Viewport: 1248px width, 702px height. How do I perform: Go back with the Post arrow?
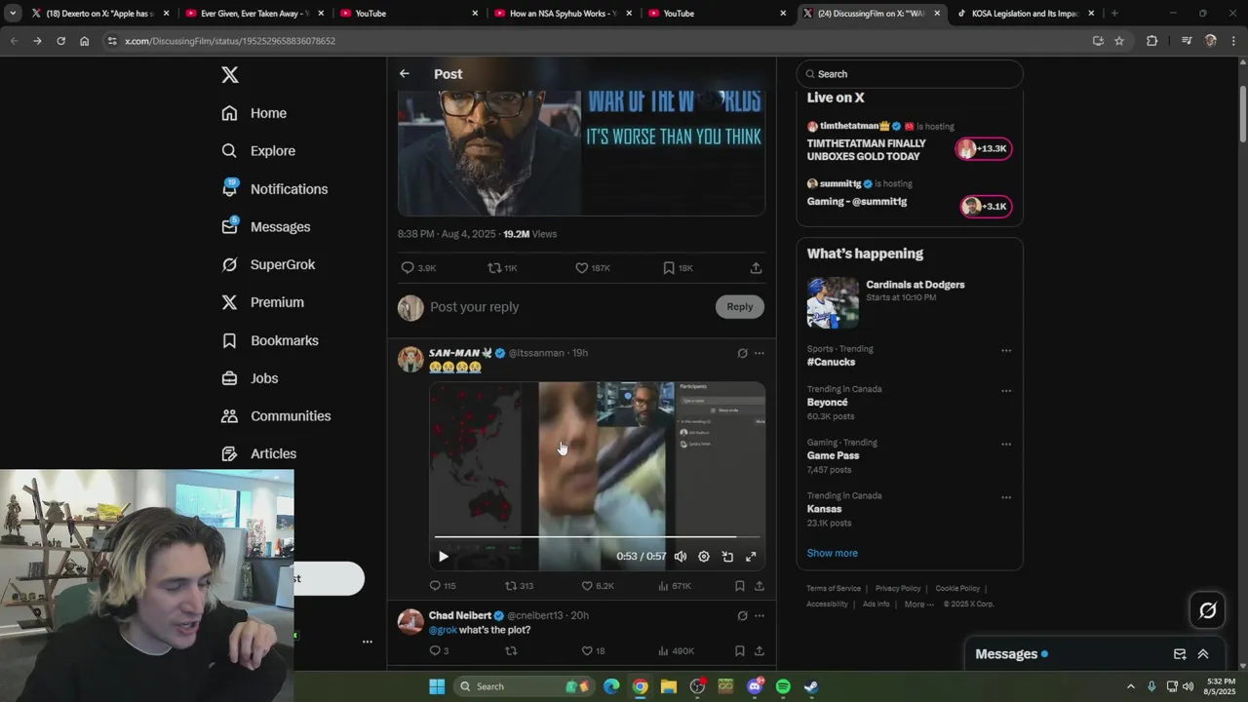(x=405, y=74)
